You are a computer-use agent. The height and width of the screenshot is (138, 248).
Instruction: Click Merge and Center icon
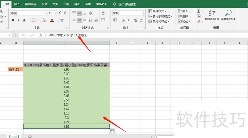[103, 20]
